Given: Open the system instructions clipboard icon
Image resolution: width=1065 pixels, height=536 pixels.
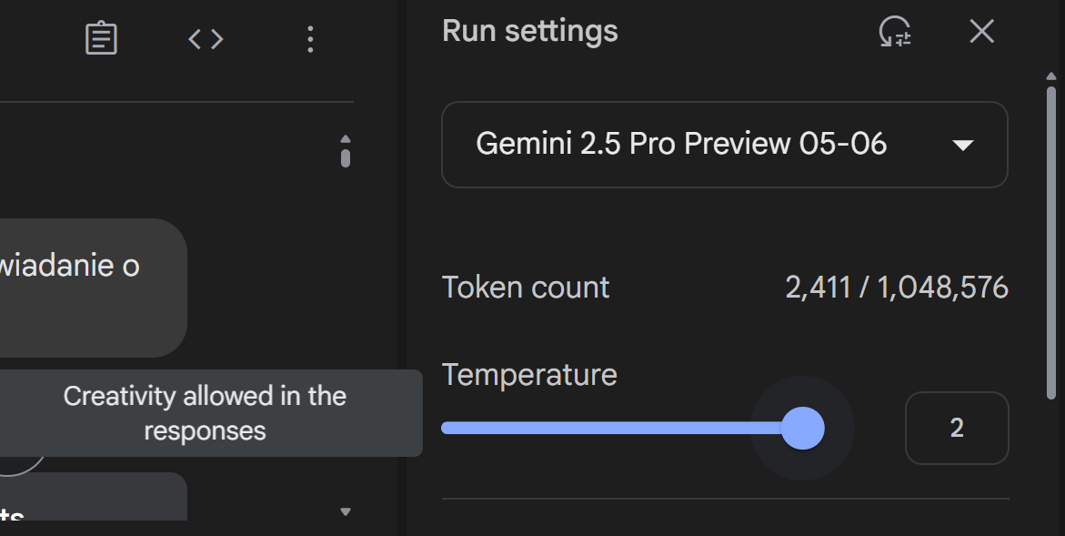Looking at the screenshot, I should (101, 38).
